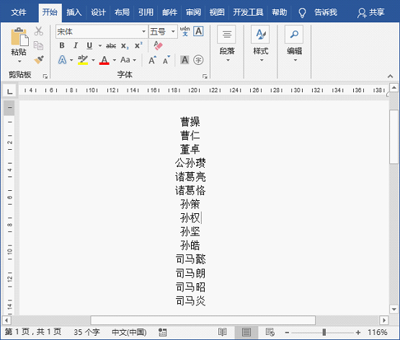Toggle Underline formatting

click(x=89, y=45)
